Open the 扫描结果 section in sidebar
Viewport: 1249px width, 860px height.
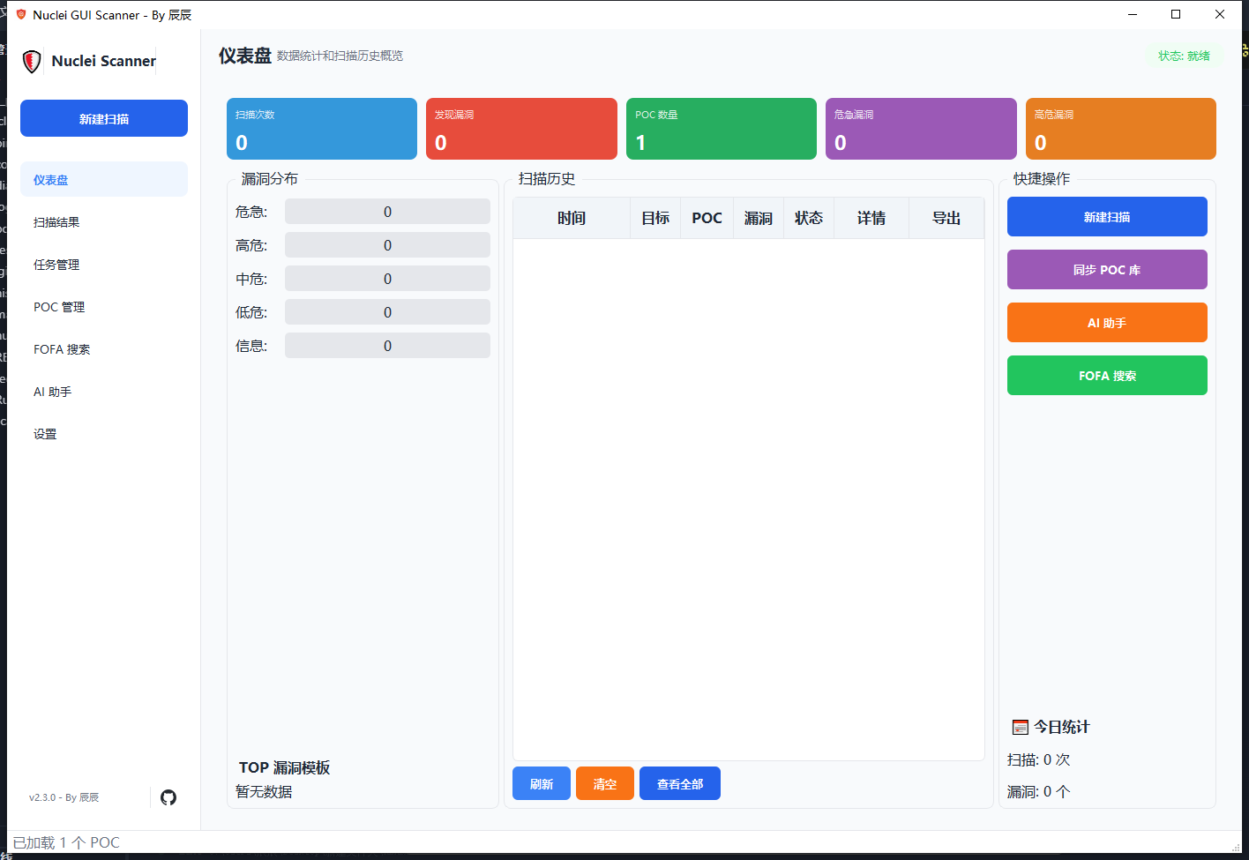pyautogui.click(x=56, y=221)
